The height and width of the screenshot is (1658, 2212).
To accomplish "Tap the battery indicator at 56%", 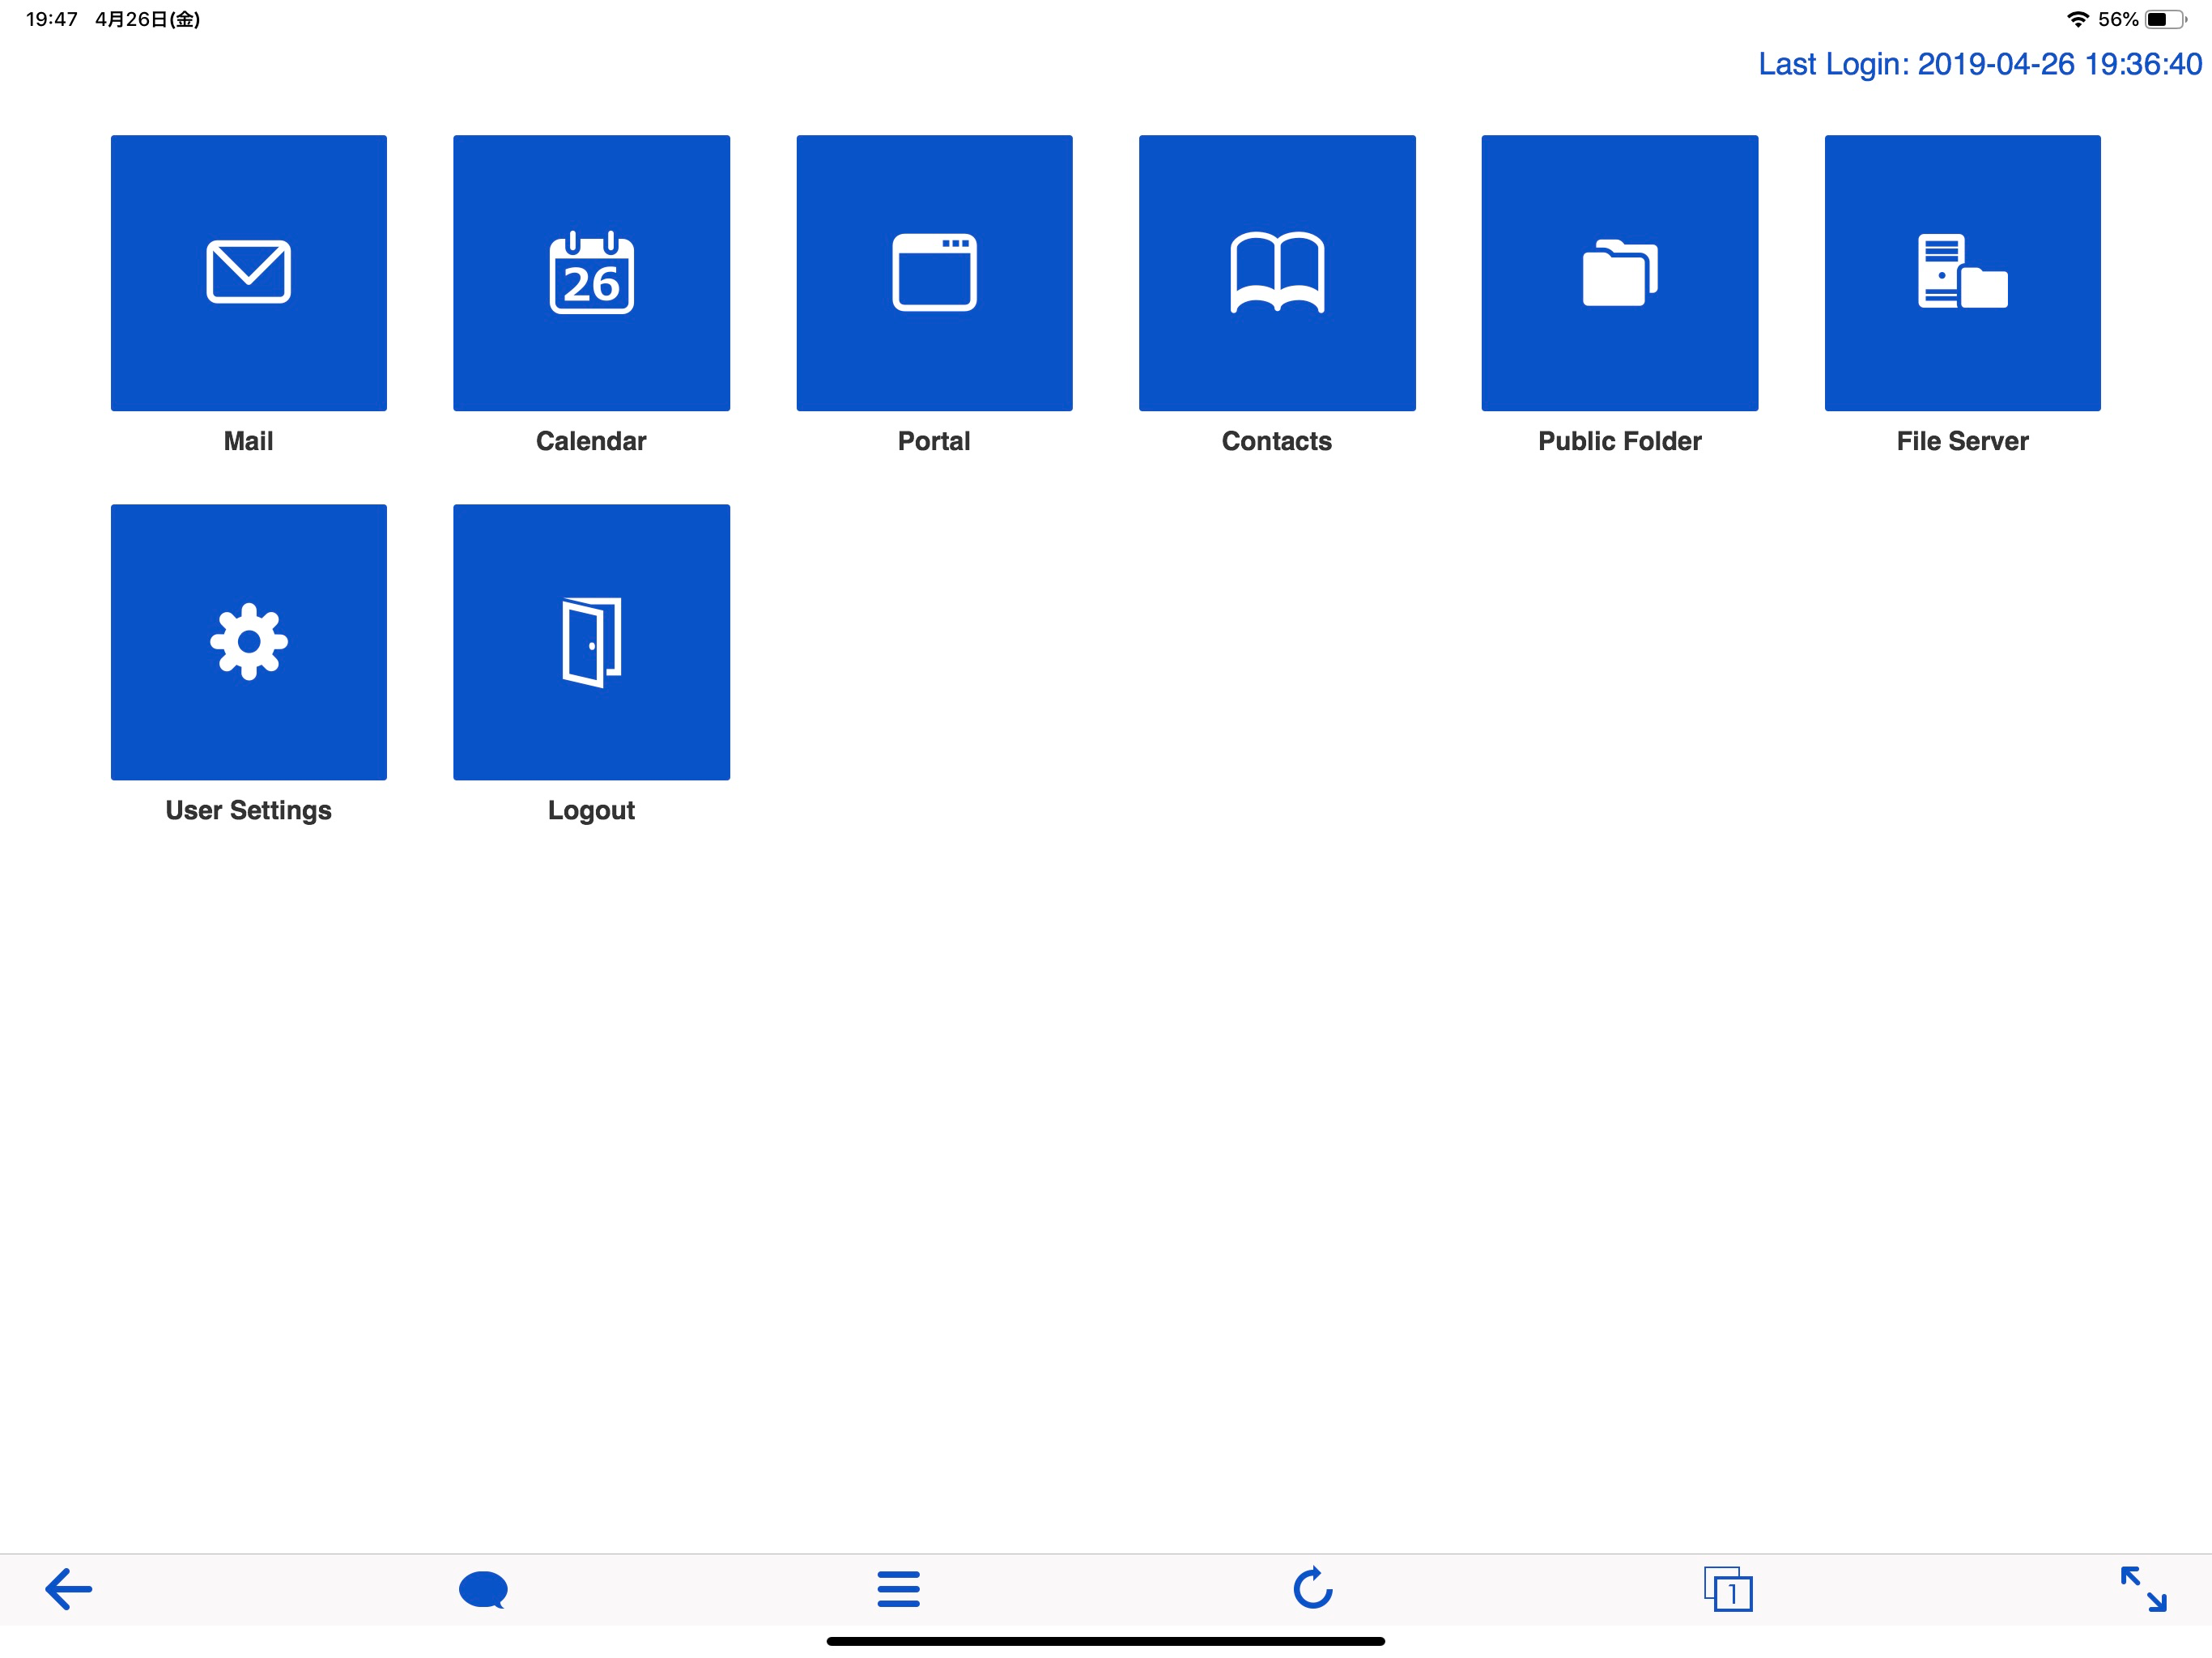I will (2165, 19).
